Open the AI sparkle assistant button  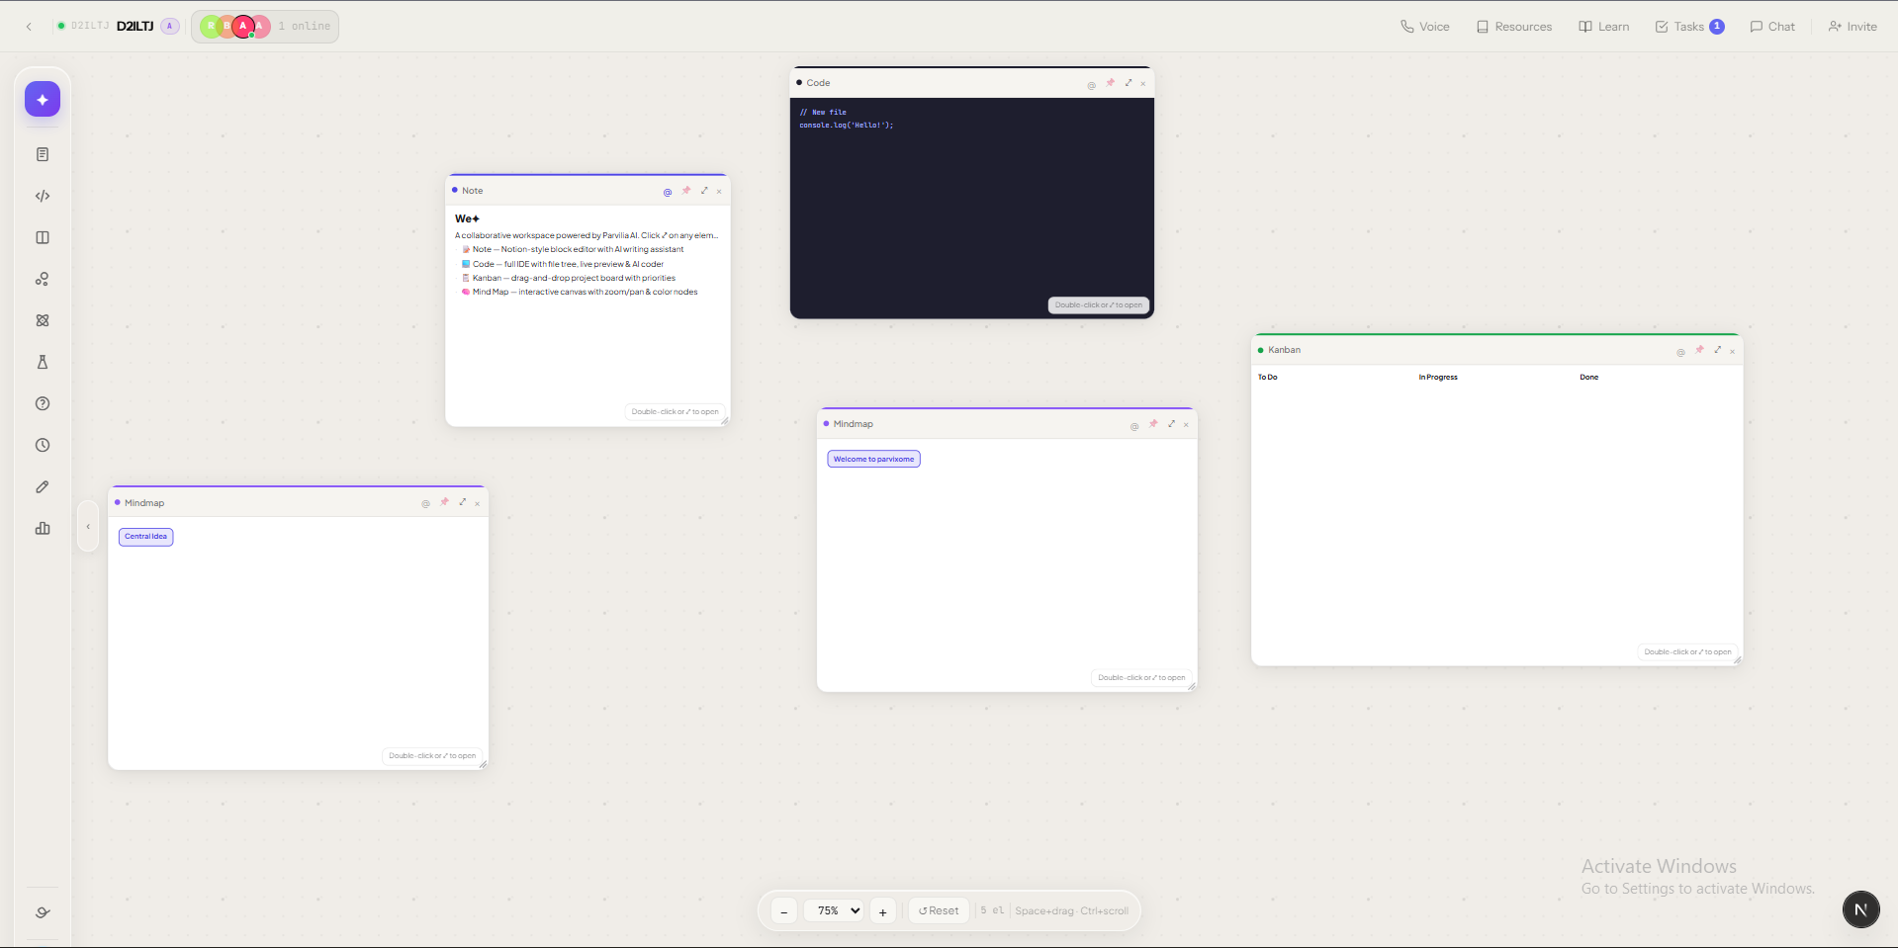[43, 99]
